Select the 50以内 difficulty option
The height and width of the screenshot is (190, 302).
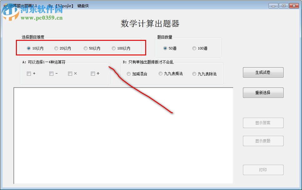(86, 48)
